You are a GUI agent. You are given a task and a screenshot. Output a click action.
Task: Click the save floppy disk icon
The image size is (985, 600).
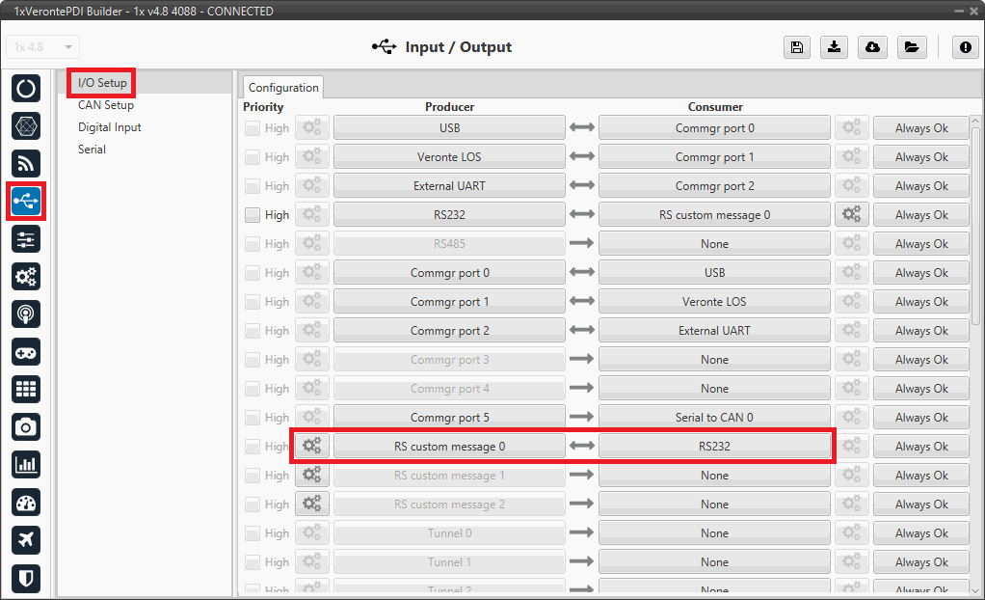pyautogui.click(x=796, y=47)
